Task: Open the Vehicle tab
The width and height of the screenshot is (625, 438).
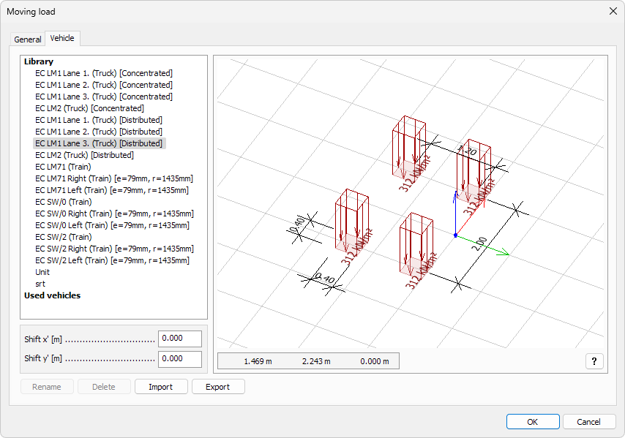Action: (62, 38)
